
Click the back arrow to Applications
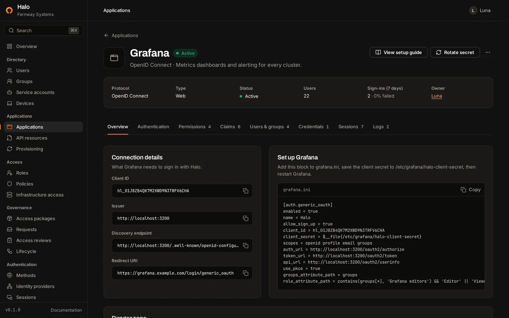pos(106,35)
